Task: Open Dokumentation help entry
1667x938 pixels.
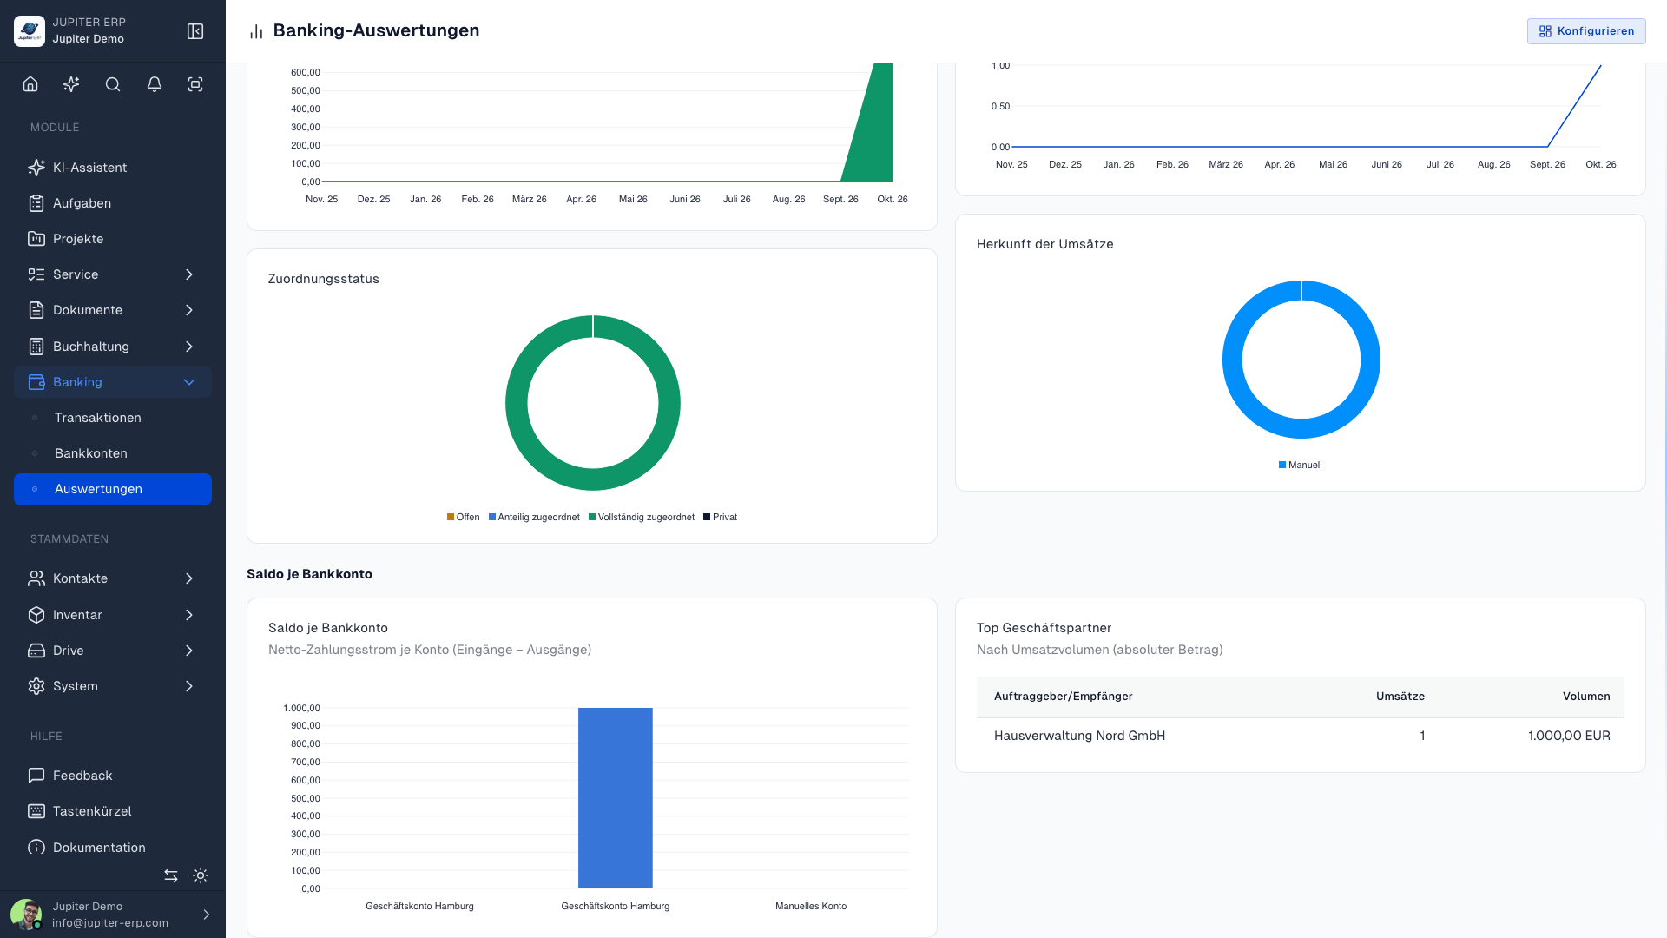Action: point(113,847)
